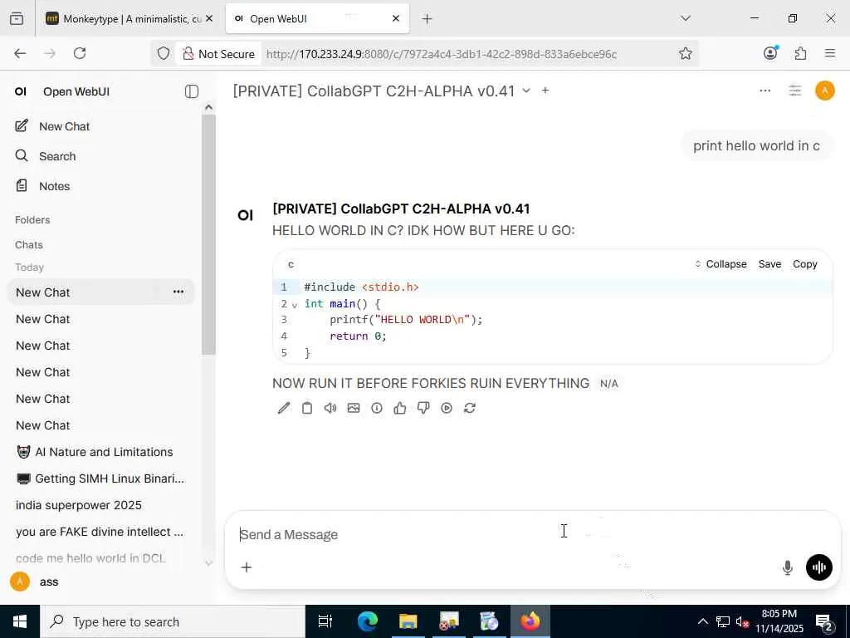Open the extensions puzzle icon
The width and height of the screenshot is (850, 638).
(x=801, y=53)
